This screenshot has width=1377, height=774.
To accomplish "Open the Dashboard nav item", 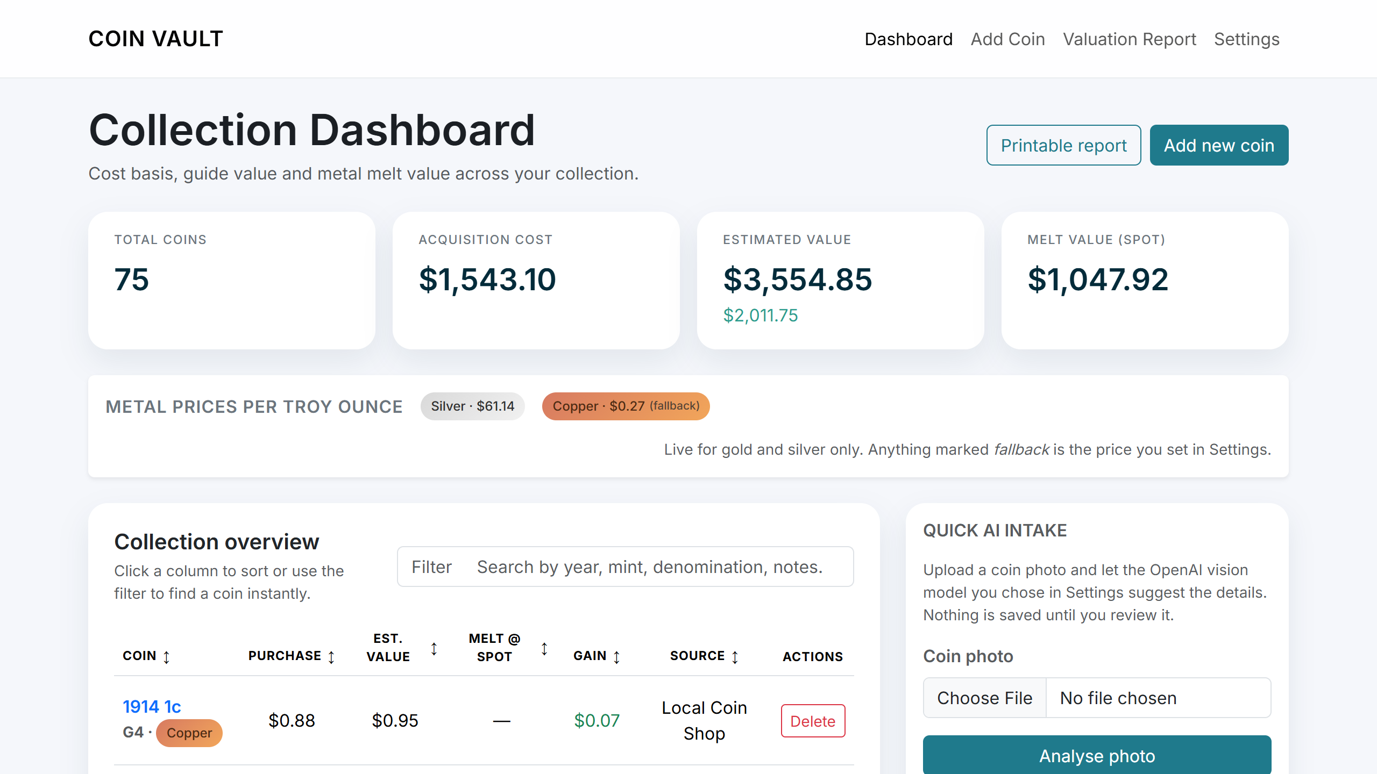I will pyautogui.click(x=908, y=39).
